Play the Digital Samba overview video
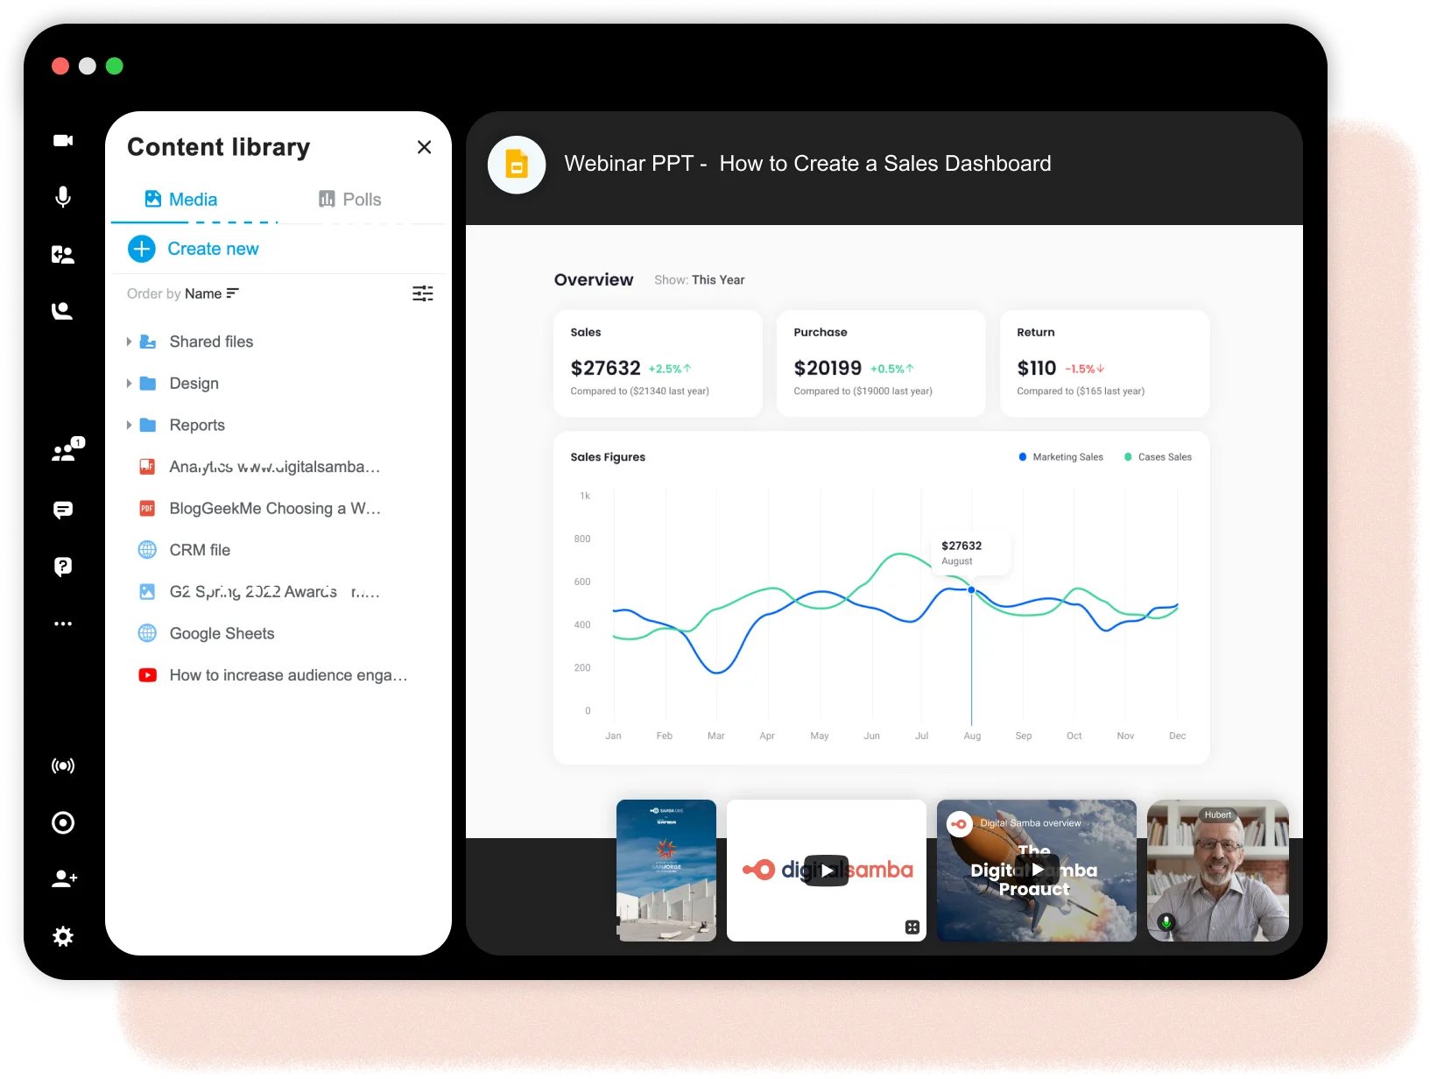 point(1037,870)
